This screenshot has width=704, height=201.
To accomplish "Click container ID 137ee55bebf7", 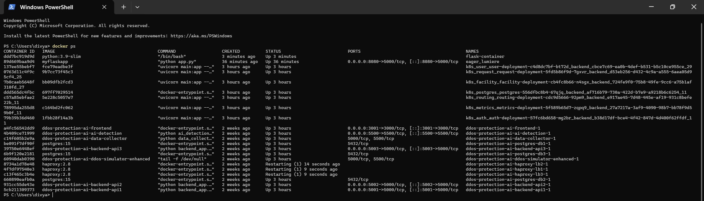I will pos(19,67).
